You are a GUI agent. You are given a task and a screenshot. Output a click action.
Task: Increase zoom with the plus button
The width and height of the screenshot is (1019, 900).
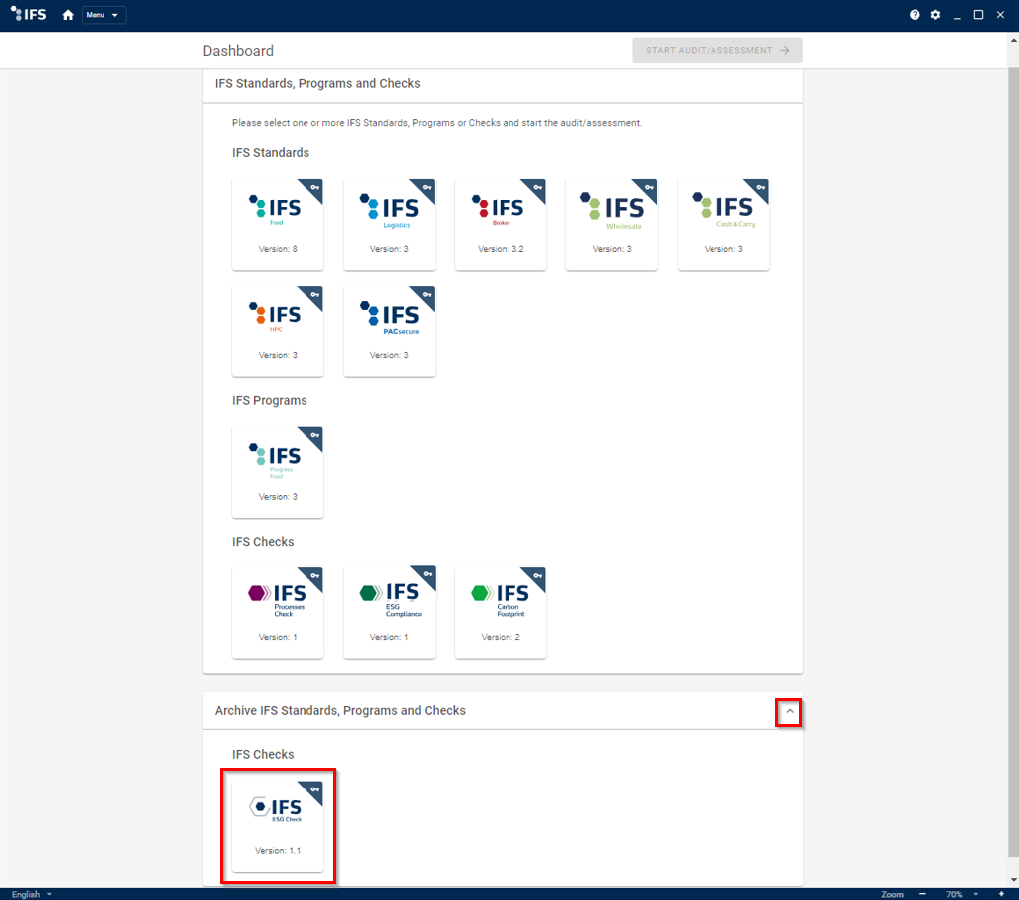coord(1001,894)
